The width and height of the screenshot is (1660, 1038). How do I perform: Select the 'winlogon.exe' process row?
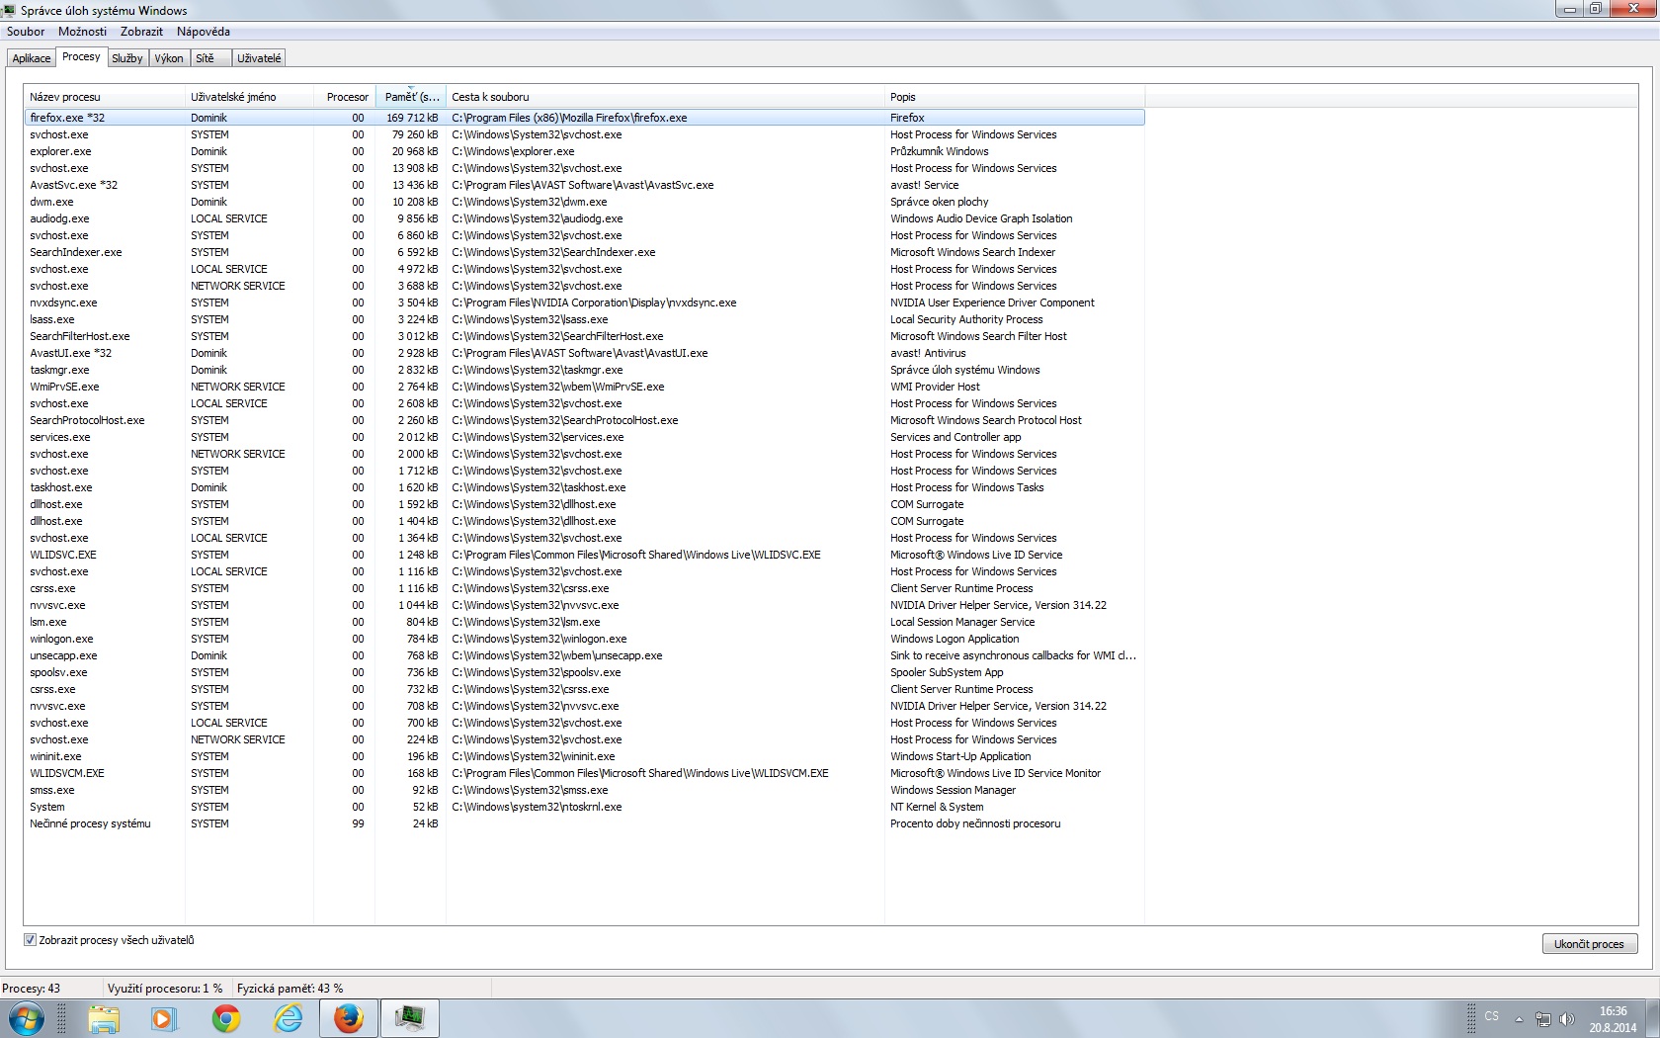coord(585,639)
